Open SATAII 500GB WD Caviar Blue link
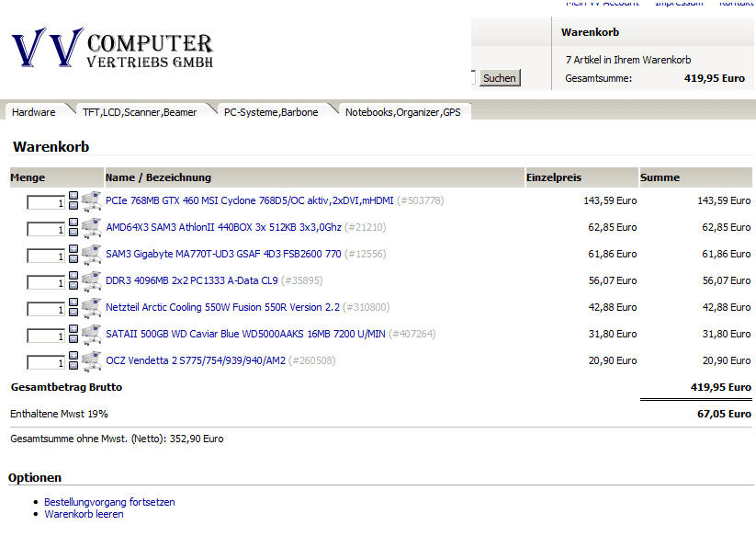The height and width of the screenshot is (559, 756). pos(245,334)
